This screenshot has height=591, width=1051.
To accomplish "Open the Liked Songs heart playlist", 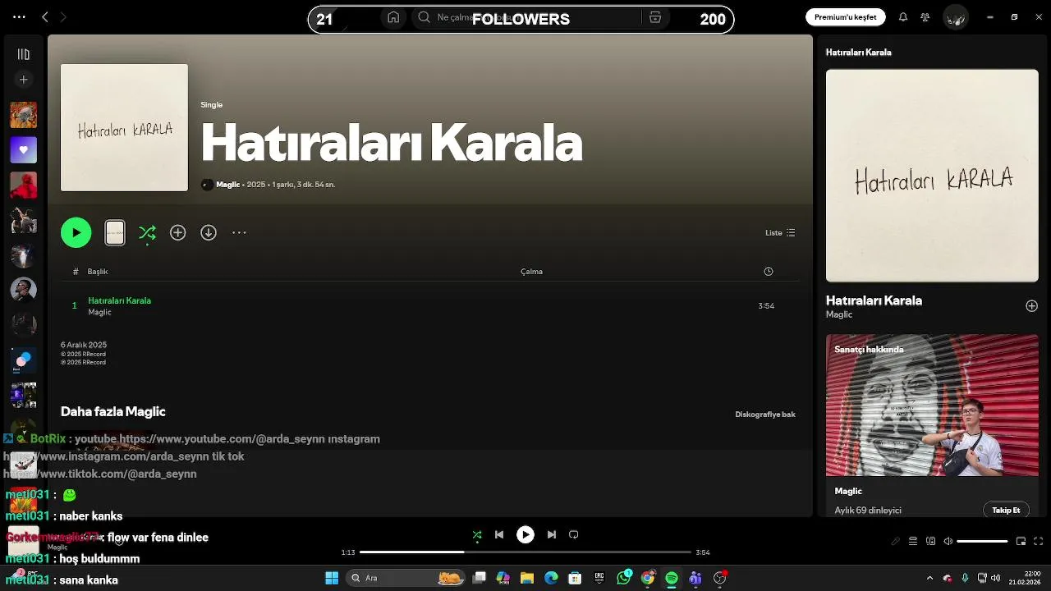I will coord(23,150).
